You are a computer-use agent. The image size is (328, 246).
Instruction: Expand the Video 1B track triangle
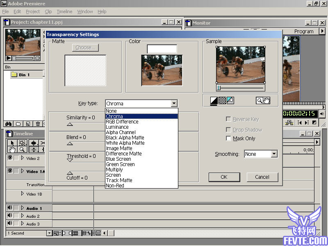point(23,194)
